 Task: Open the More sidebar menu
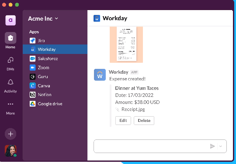10,108
